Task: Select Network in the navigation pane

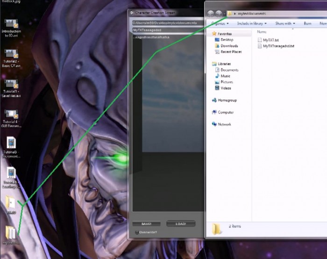Action: (x=224, y=124)
